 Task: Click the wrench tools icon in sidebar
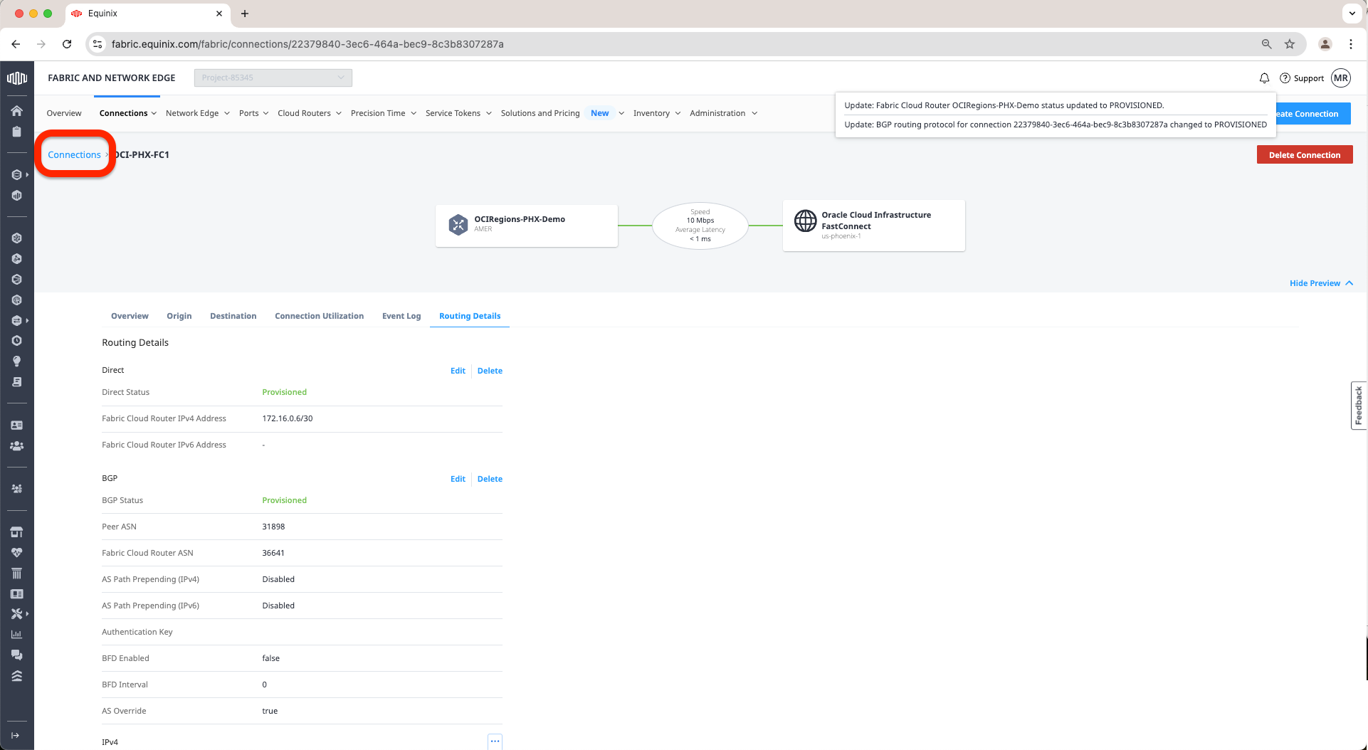coord(16,613)
